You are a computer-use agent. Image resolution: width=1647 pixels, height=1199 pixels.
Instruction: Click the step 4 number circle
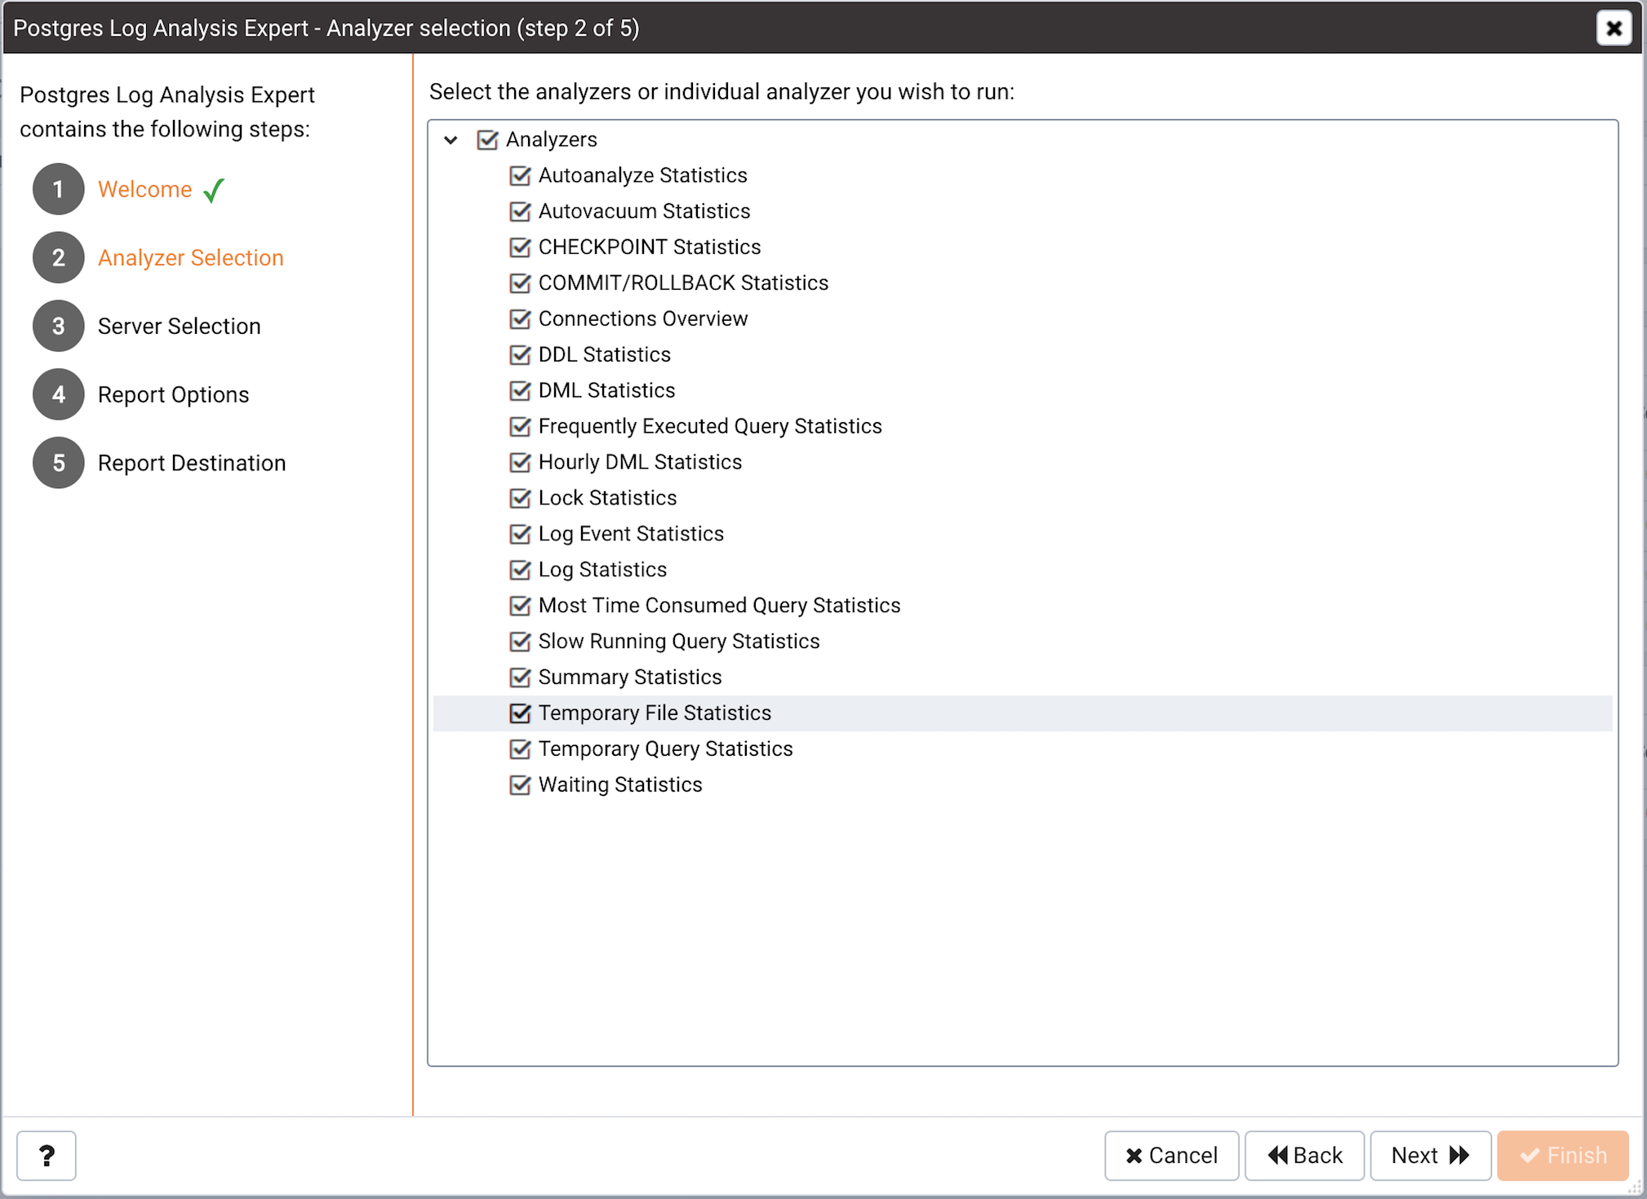pos(59,395)
